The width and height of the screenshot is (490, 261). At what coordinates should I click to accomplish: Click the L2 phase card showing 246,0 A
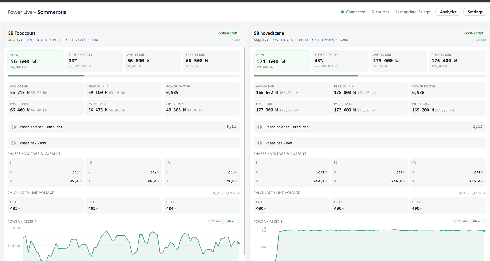tap(370, 173)
